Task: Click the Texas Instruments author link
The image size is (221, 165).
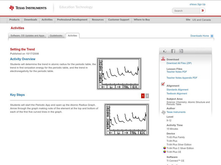Action: click(x=176, y=112)
